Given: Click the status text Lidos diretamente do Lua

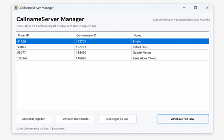Looking at the screenshot, I should click(40, 128).
